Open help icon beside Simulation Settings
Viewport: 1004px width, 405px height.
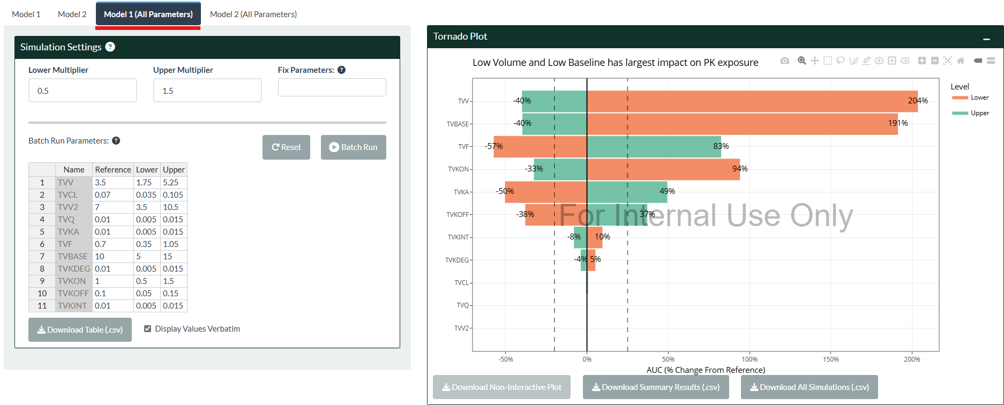click(110, 47)
